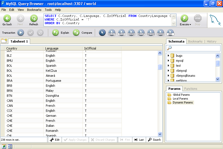Click the result grid vertical scrollbar thumb

click(160, 67)
